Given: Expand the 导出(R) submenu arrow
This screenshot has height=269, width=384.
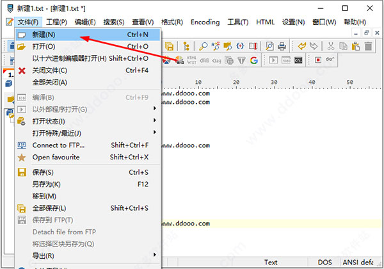Looking at the screenshot, I should (154, 255).
